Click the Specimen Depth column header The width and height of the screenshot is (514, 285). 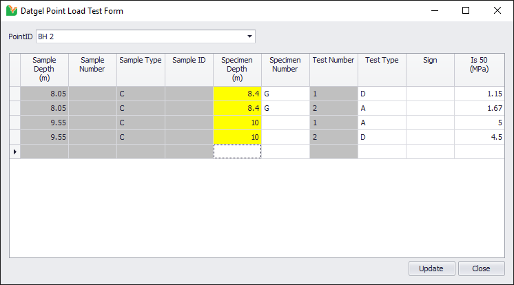pos(237,70)
